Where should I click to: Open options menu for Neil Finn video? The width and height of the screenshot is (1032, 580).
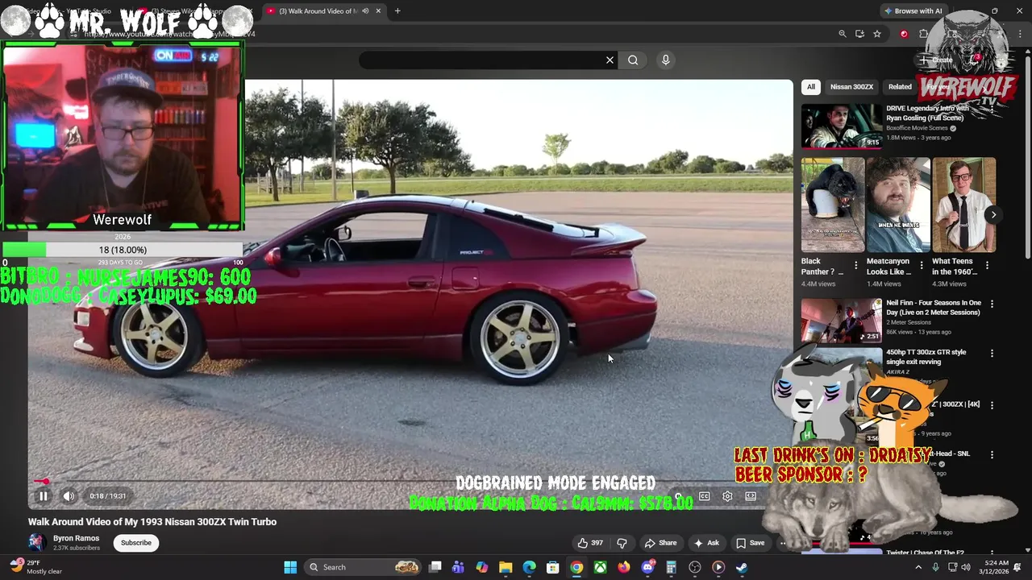point(992,304)
